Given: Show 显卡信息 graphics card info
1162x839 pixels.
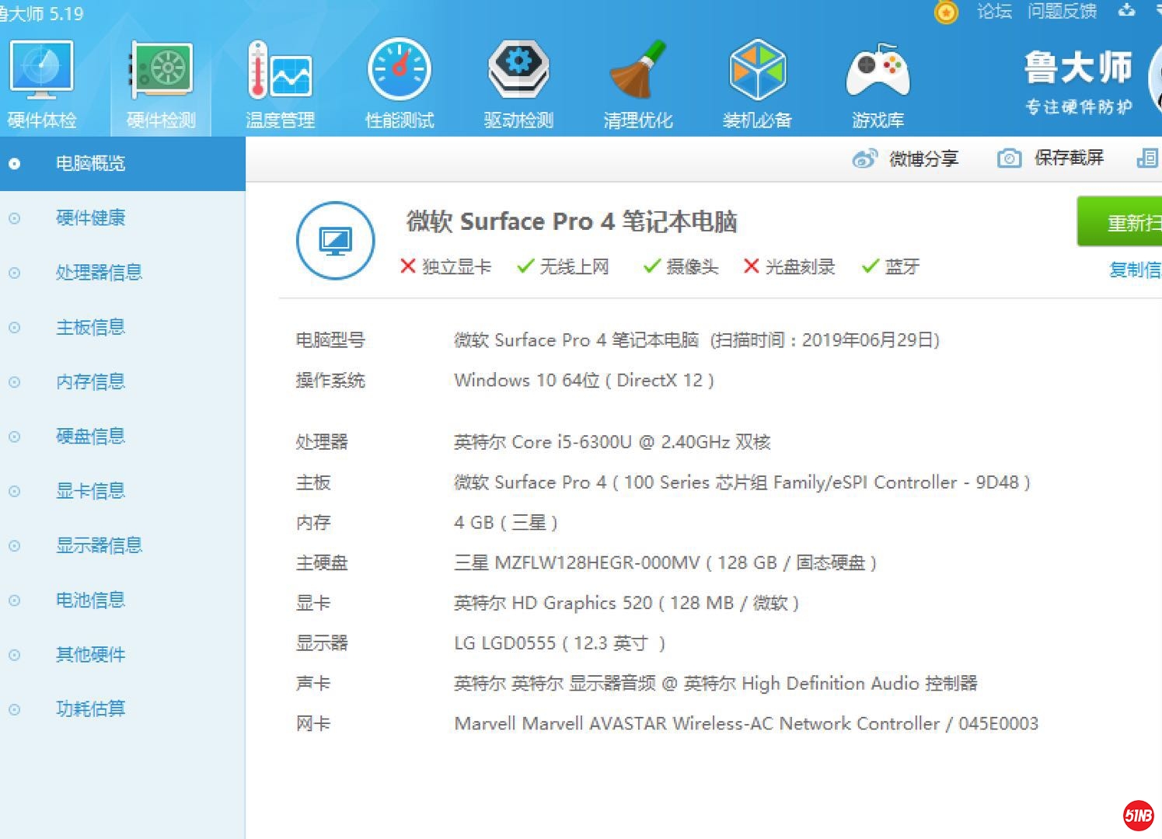Looking at the screenshot, I should [x=90, y=491].
